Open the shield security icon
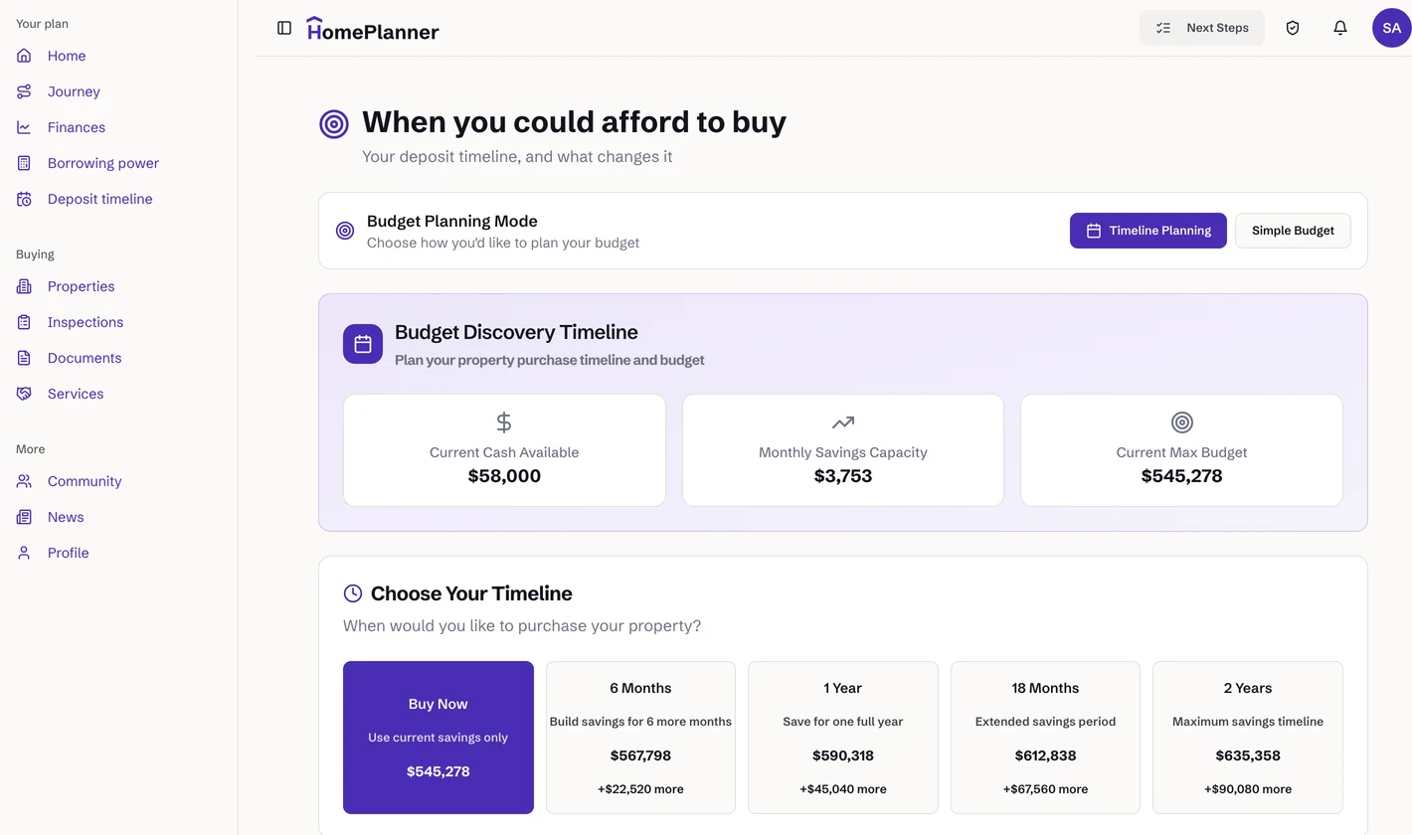Screen dimensions: 1412x835 click(1293, 28)
